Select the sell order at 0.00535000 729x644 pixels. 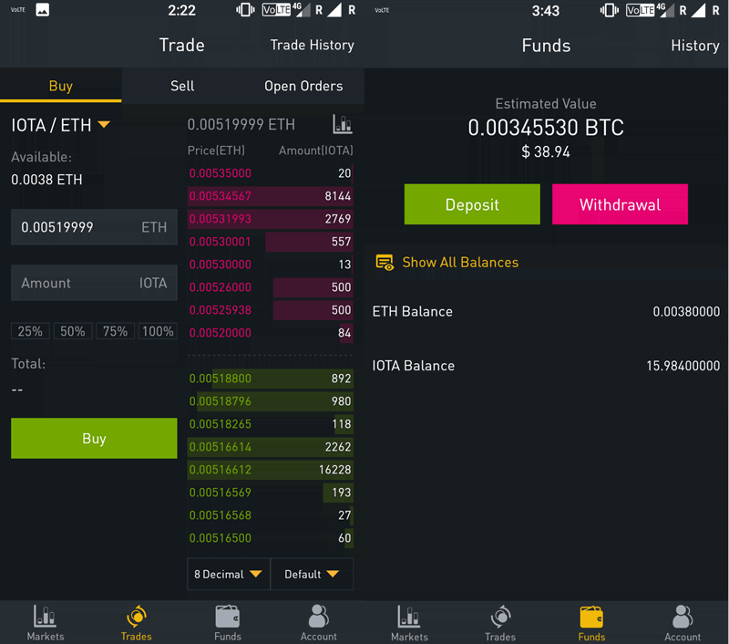tap(270, 173)
